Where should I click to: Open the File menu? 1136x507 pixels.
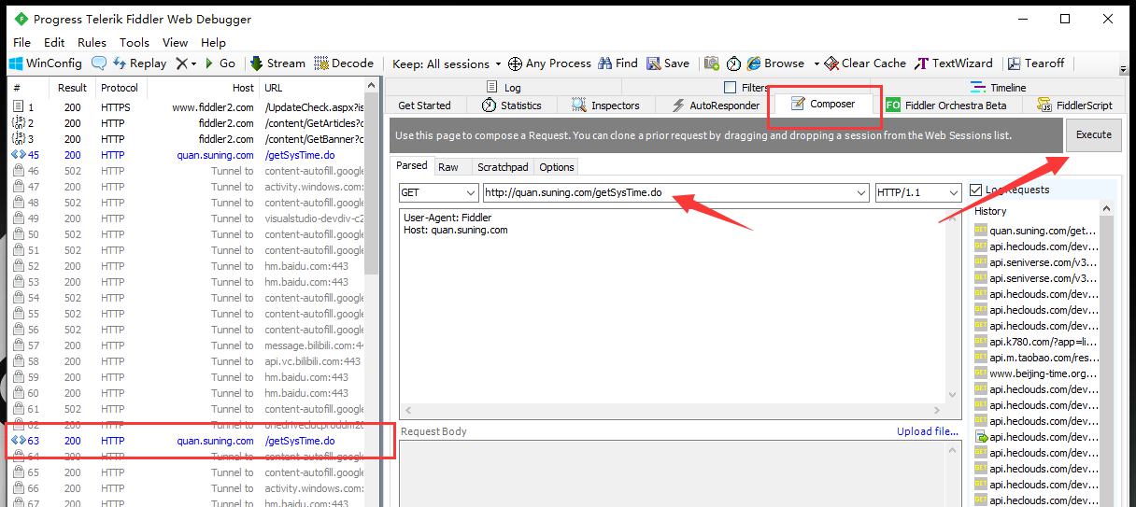22,42
